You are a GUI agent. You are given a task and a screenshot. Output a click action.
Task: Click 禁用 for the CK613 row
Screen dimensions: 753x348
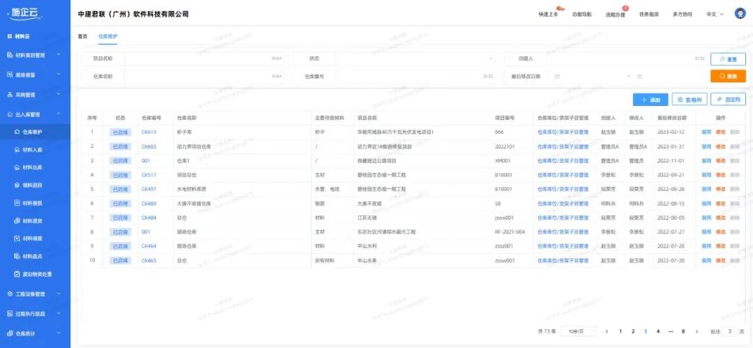pyautogui.click(x=706, y=132)
